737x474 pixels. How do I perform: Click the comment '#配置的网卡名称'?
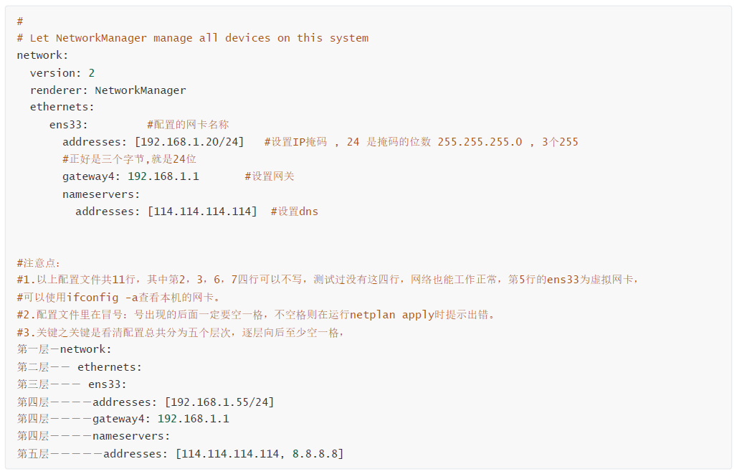(188, 125)
